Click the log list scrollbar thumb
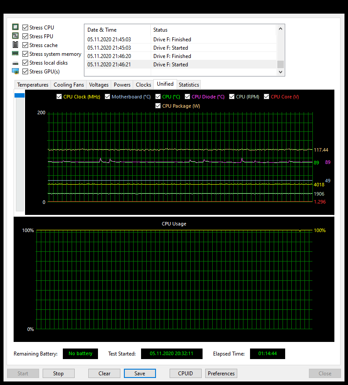The image size is (348, 385). (280, 64)
